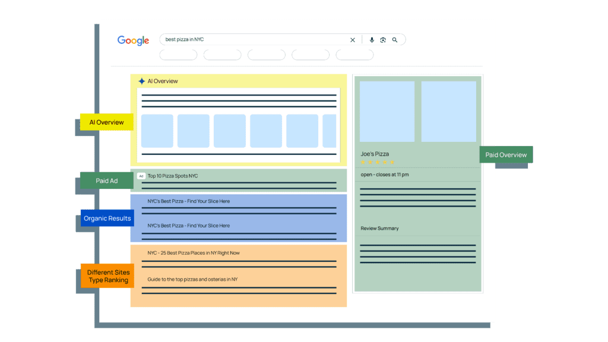Click the AI Overview sparkle icon

(x=141, y=81)
